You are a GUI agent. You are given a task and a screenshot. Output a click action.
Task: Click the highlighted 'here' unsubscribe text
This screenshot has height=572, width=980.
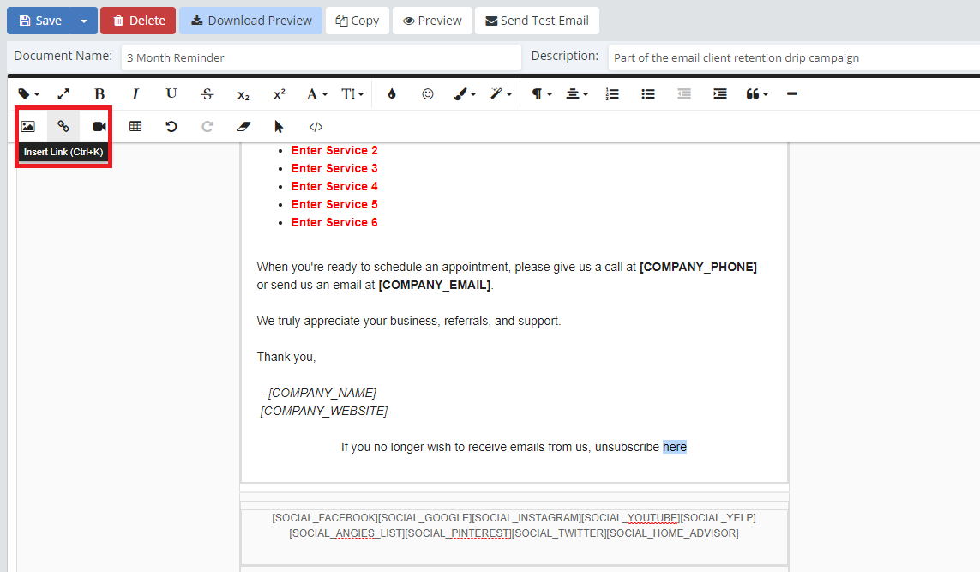coord(675,447)
